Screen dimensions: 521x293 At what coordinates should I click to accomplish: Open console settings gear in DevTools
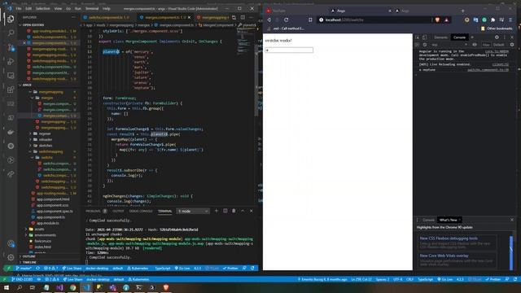(512, 45)
